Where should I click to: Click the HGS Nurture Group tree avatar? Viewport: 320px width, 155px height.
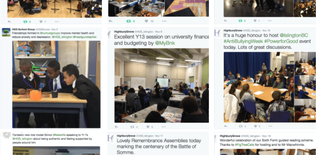coord(6,32)
